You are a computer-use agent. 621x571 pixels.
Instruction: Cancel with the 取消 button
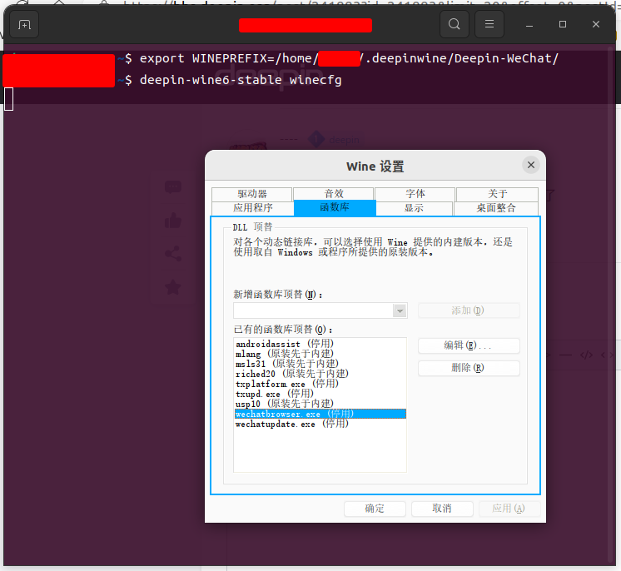tap(442, 509)
